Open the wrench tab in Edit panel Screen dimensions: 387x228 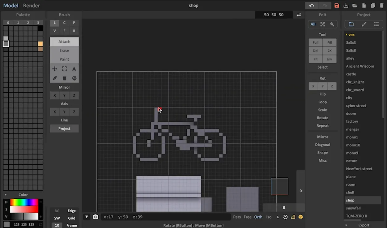coord(332,24)
